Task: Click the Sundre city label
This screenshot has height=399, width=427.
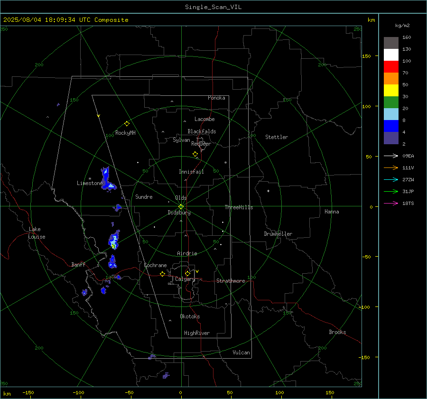Action: point(144,197)
